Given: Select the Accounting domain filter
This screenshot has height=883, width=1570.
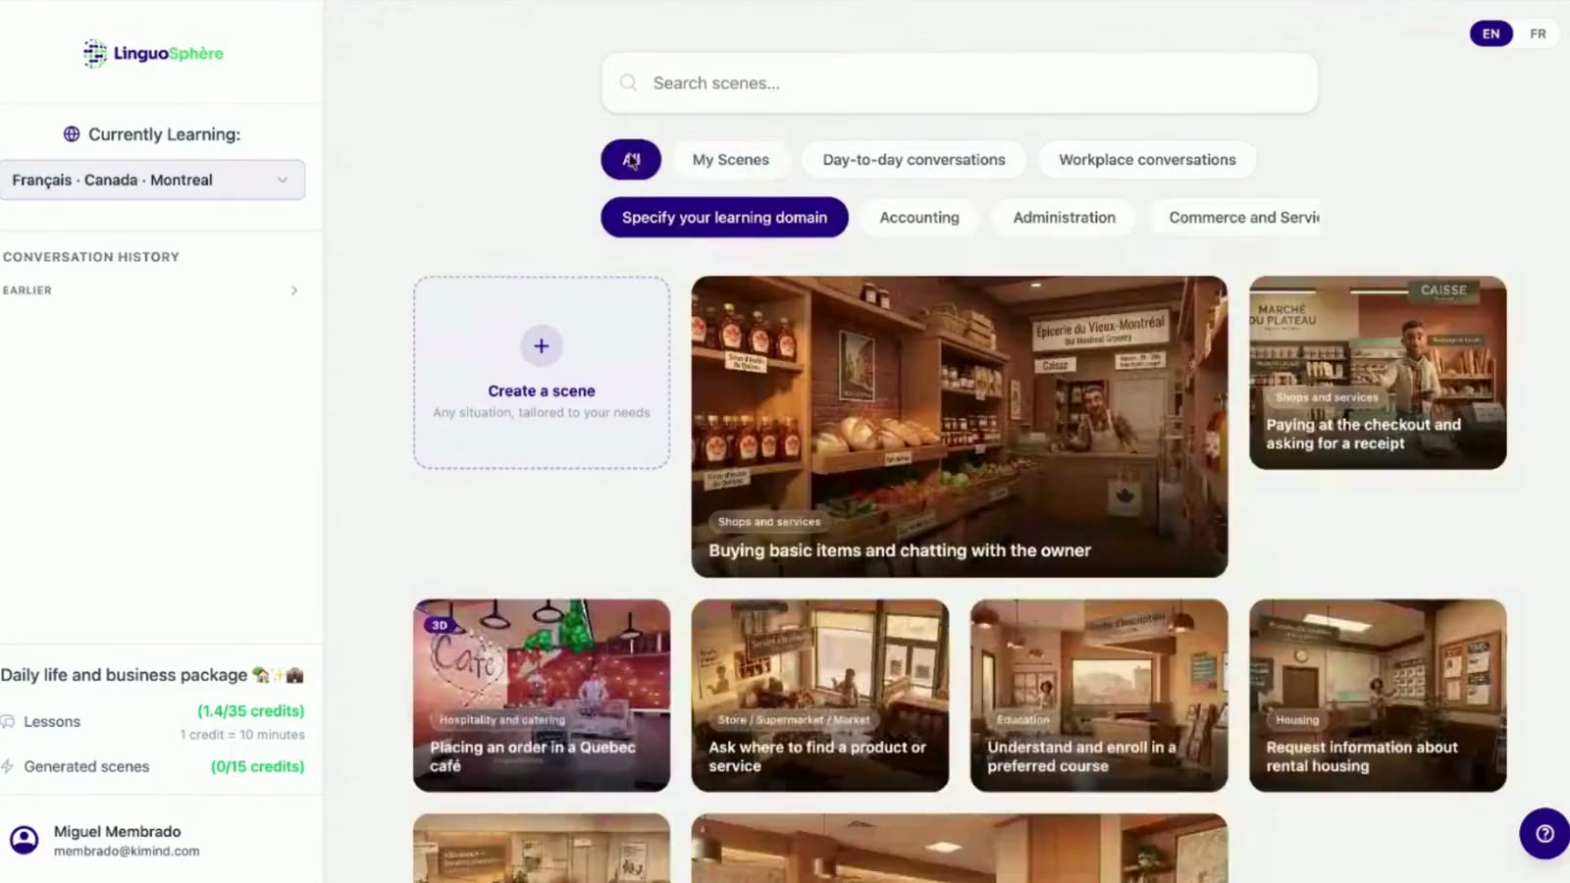Looking at the screenshot, I should click(919, 218).
